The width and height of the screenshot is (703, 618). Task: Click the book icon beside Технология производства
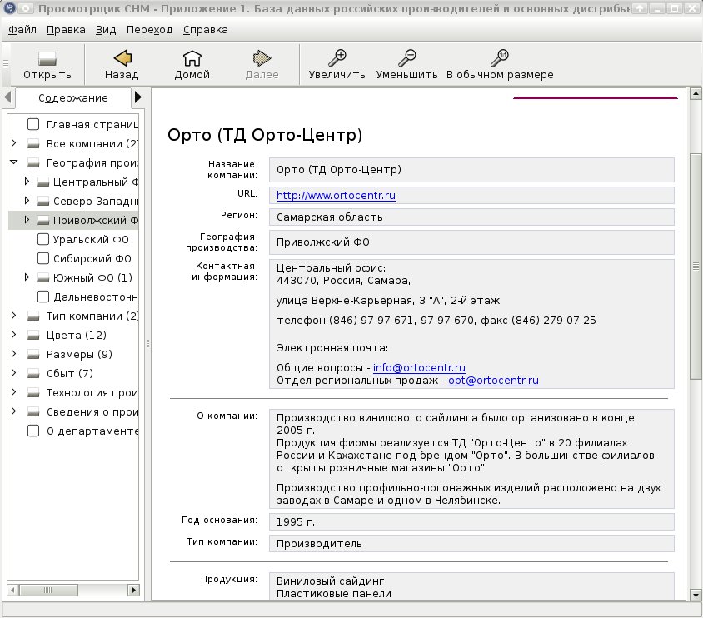pos(33,393)
